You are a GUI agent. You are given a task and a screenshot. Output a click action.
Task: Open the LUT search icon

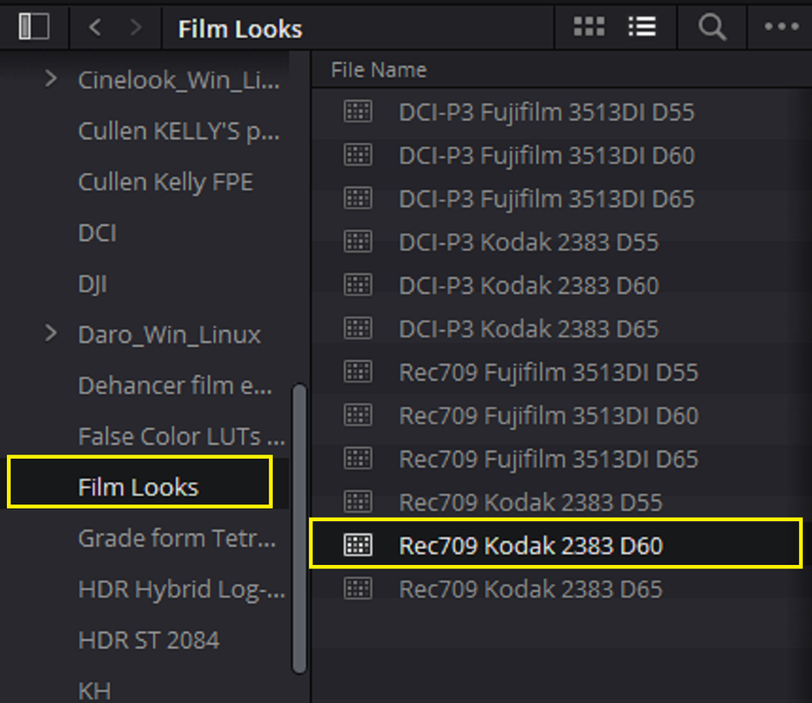click(712, 27)
